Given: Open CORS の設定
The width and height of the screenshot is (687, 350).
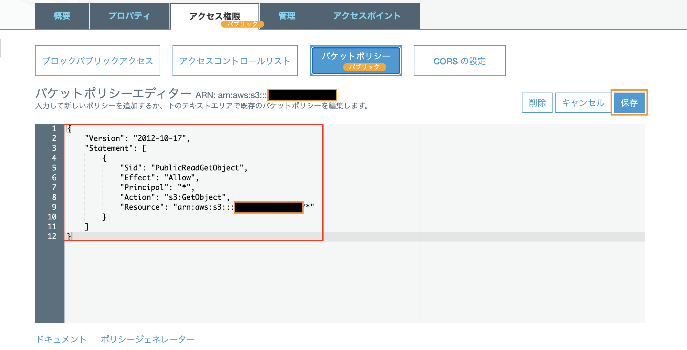Looking at the screenshot, I should coord(460,61).
